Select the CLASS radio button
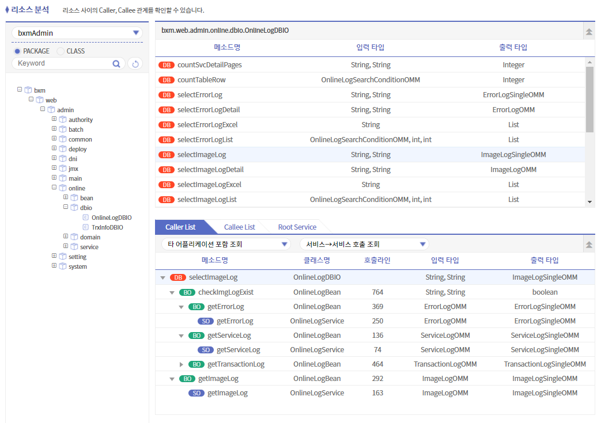The height and width of the screenshot is (423, 601). pos(61,51)
